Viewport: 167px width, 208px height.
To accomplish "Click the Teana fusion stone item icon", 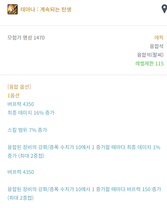I will pyautogui.click(x=13, y=9).
